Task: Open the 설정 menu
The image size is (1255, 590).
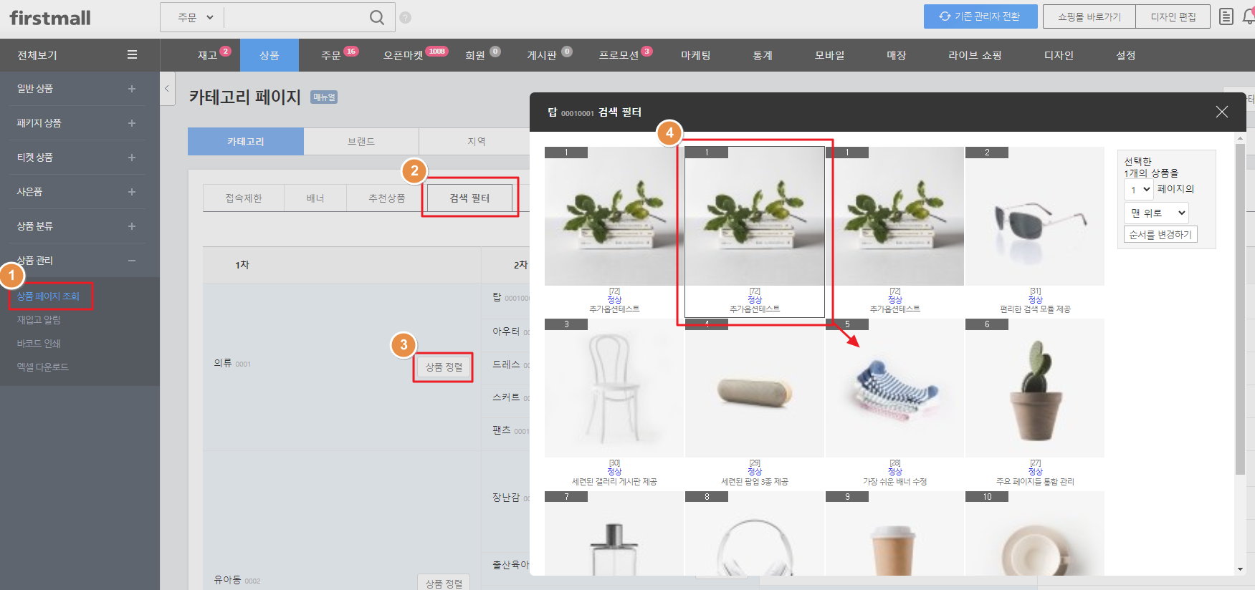Action: tap(1126, 55)
